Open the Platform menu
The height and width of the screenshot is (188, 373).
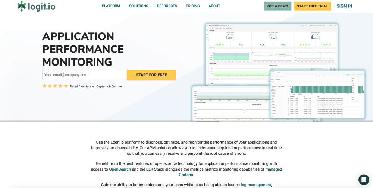pyautogui.click(x=111, y=6)
